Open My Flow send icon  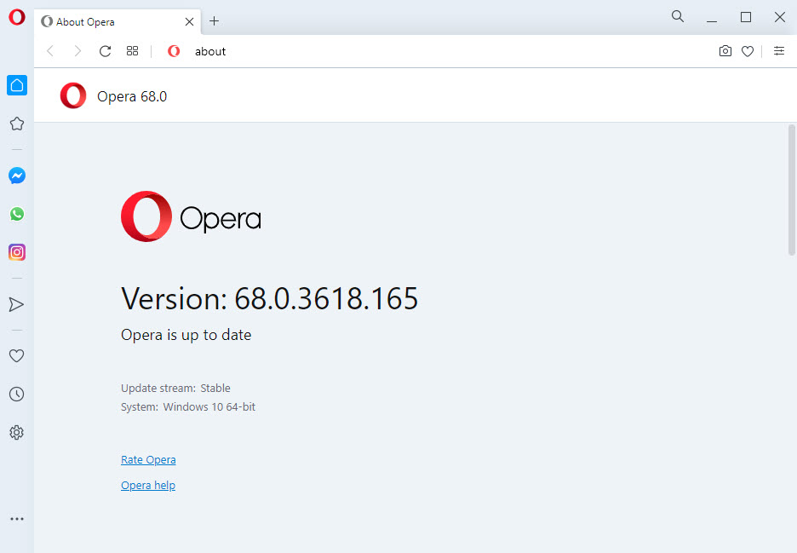tap(17, 304)
